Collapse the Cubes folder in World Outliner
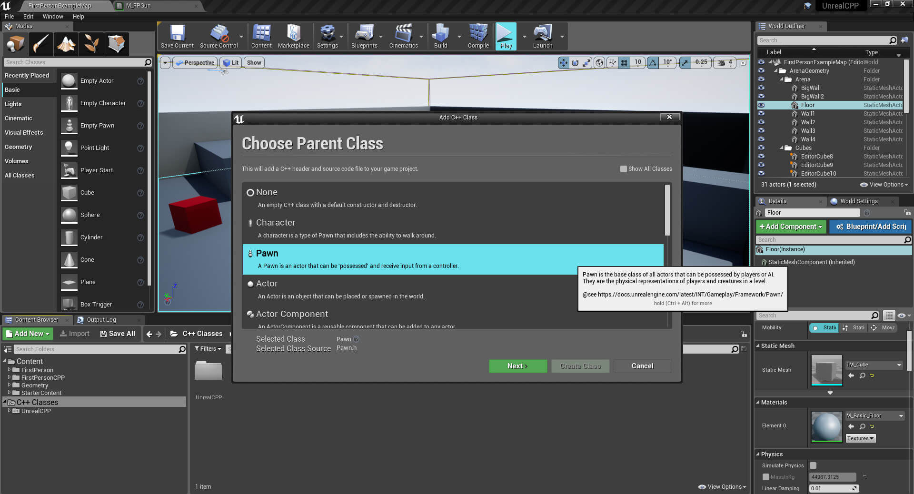914x494 pixels. tap(782, 148)
